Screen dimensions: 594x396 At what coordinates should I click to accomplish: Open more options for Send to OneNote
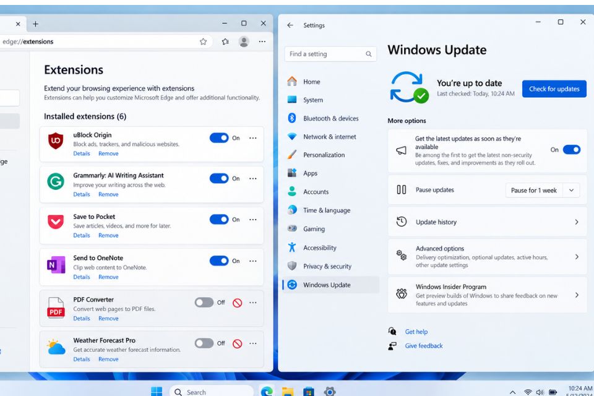[252, 260]
